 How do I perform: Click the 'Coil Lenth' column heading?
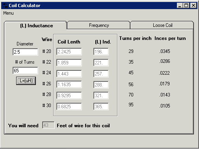(69, 42)
